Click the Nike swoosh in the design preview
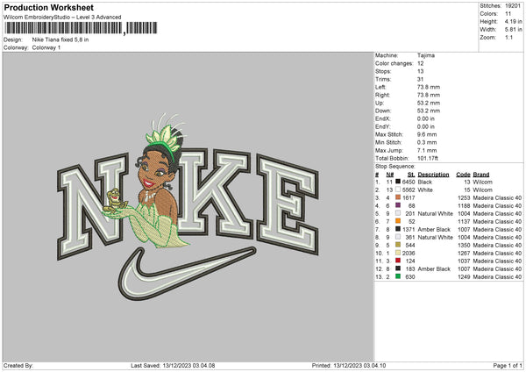Viewport: 526px width, 372px height. (x=187, y=274)
